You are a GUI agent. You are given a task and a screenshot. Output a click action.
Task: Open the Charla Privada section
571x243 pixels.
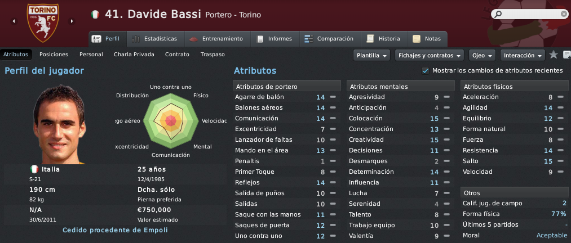(x=134, y=55)
